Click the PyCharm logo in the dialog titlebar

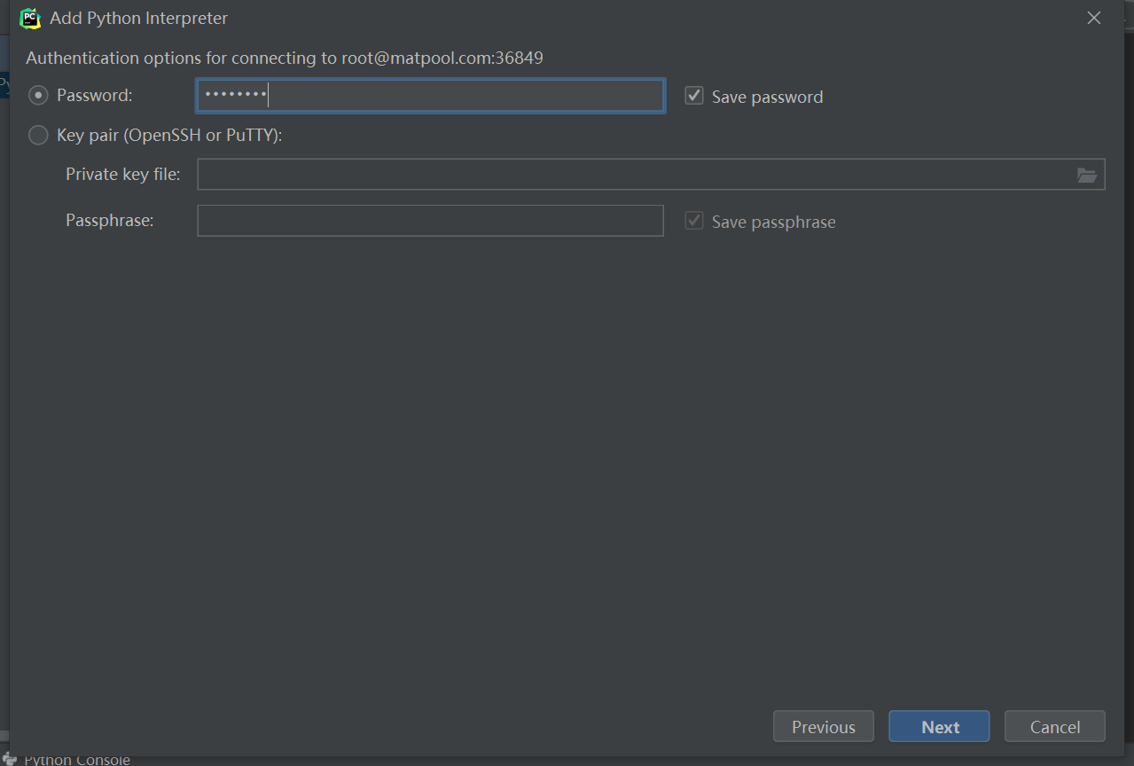pos(29,18)
